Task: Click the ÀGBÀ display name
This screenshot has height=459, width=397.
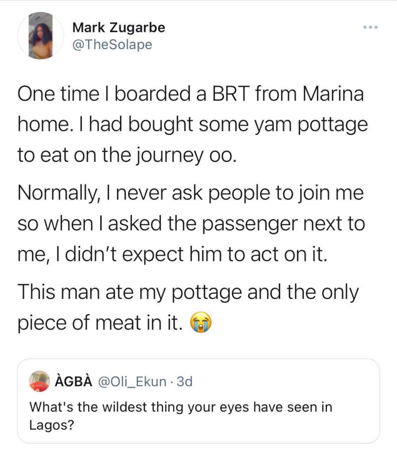Action: pos(73,382)
